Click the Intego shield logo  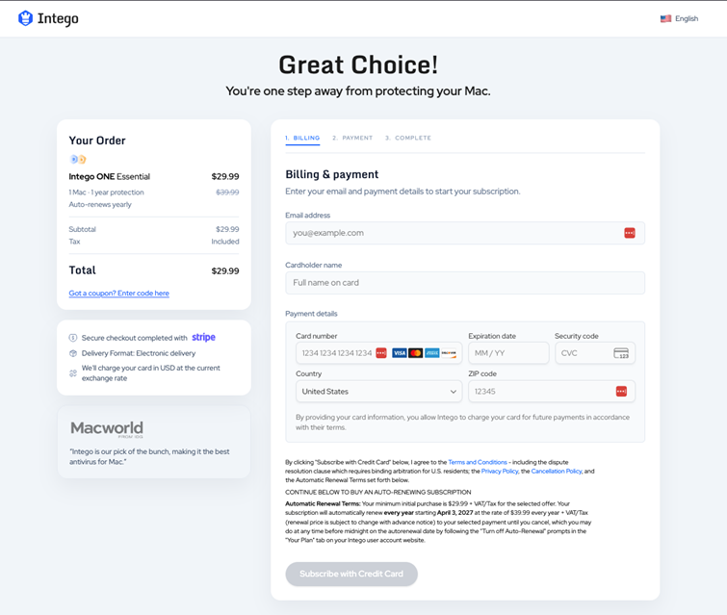pyautogui.click(x=26, y=18)
